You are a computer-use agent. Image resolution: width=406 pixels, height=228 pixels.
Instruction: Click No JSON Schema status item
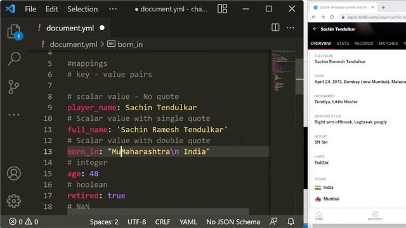233,222
